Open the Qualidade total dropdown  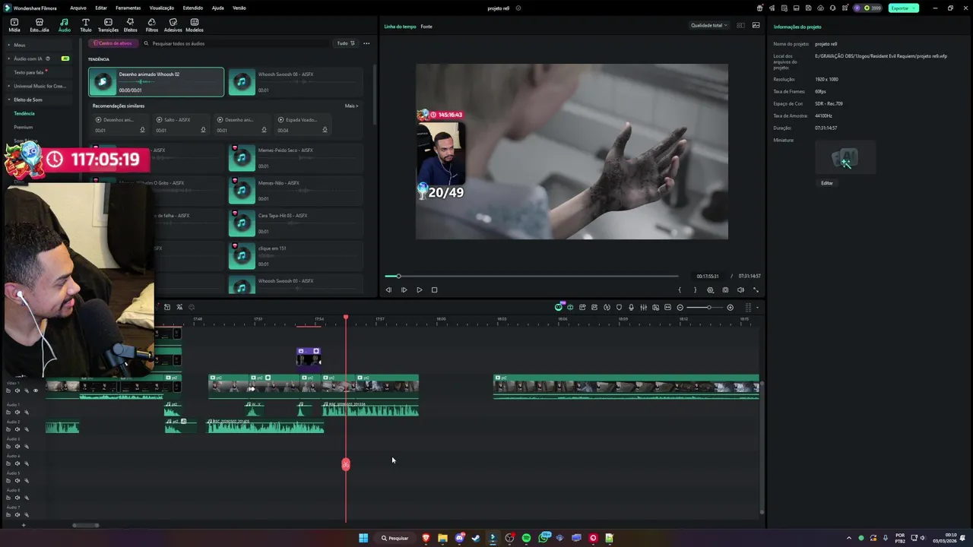tap(708, 25)
